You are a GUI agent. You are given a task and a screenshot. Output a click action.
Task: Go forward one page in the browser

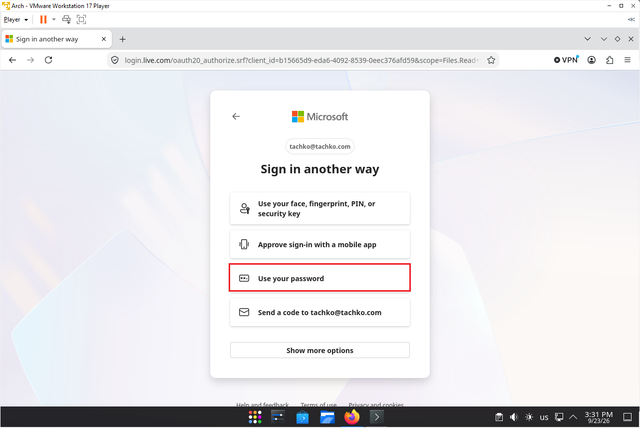coord(30,60)
